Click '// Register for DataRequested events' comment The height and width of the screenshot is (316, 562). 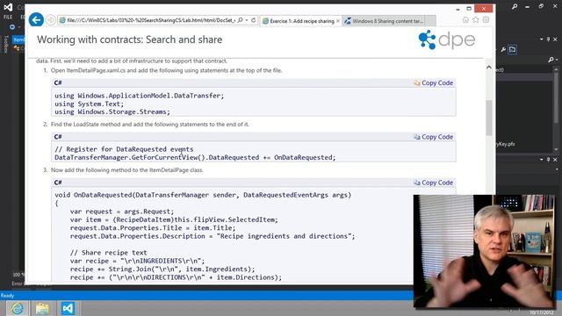click(124, 149)
